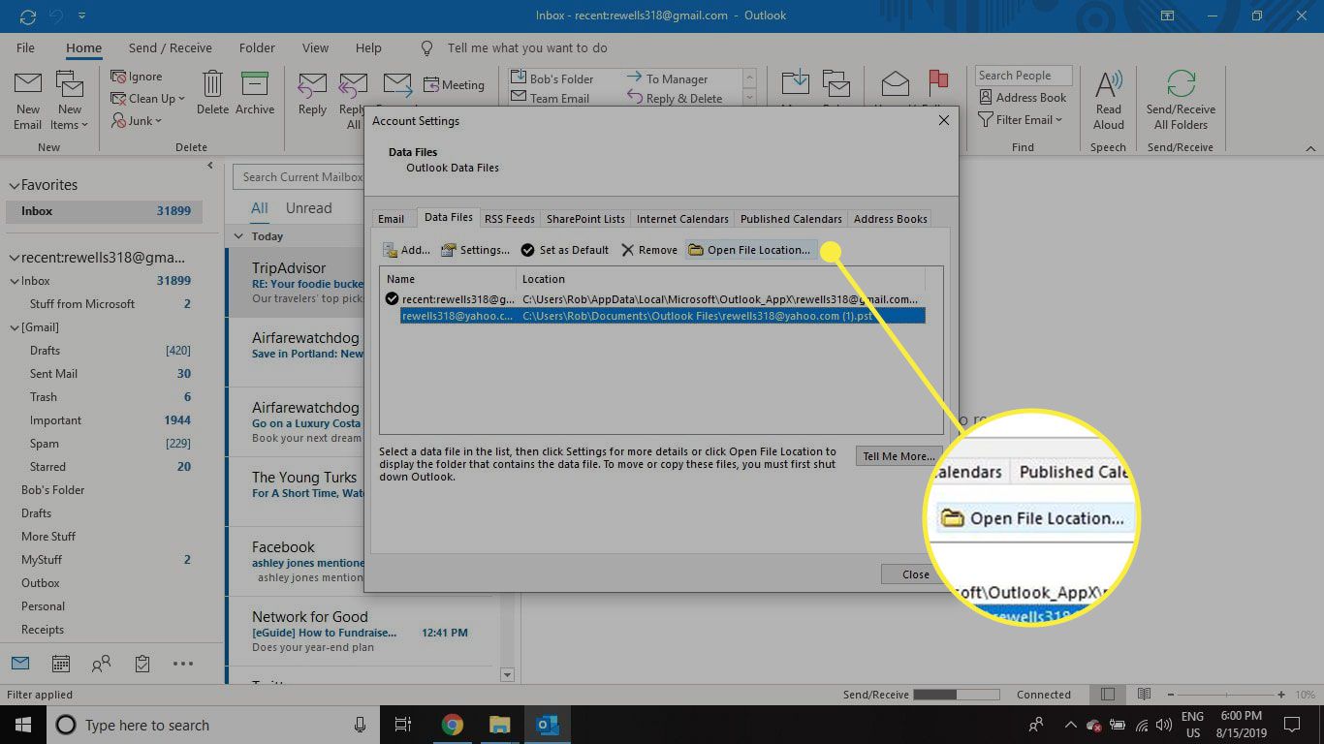Select the RSS Feeds tab
The height and width of the screenshot is (744, 1324).
click(510, 219)
